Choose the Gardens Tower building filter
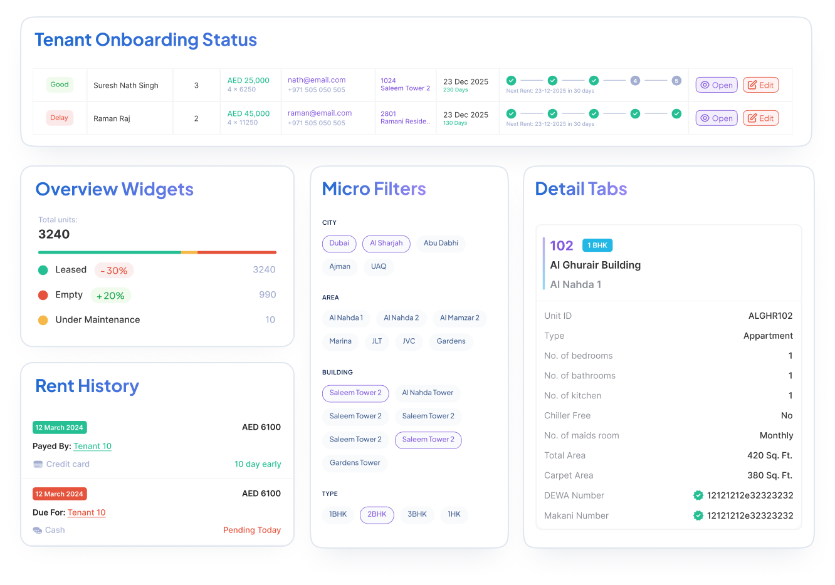 coord(355,463)
